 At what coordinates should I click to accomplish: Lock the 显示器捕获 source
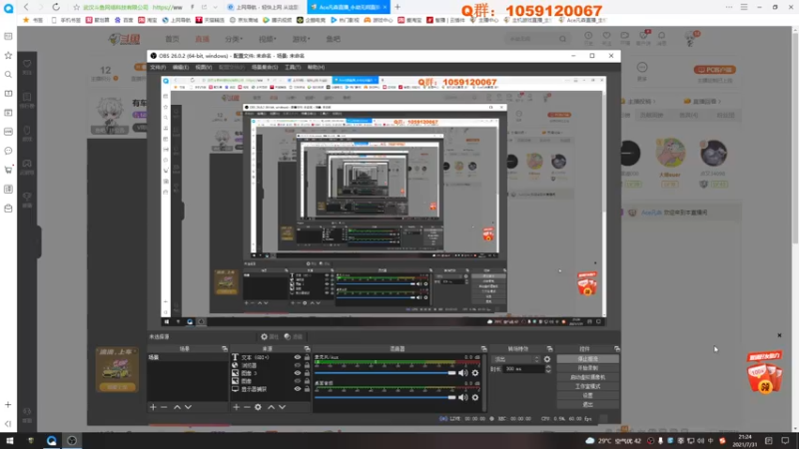[307, 389]
